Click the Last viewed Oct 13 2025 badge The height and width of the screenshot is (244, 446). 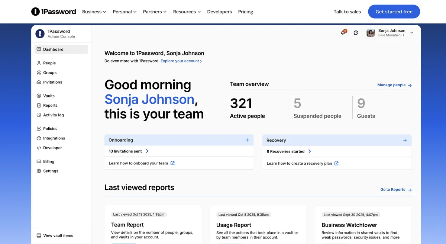point(139,215)
